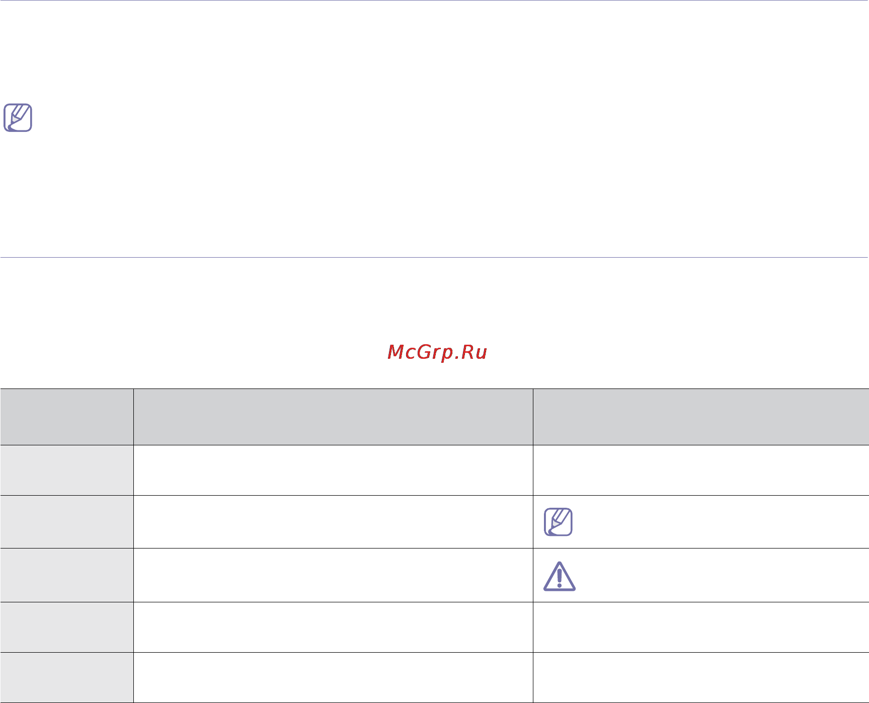Viewport: 869px width, 703px height.
Task: Click the light gray cell in the fourth body row
Action: 66,628
